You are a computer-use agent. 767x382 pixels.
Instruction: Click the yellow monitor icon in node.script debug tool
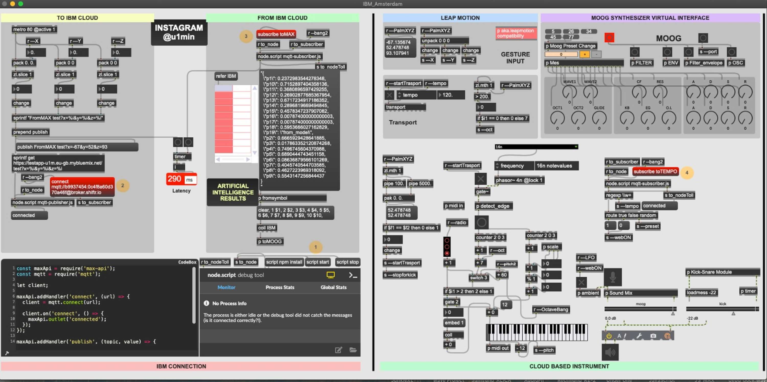(x=331, y=275)
